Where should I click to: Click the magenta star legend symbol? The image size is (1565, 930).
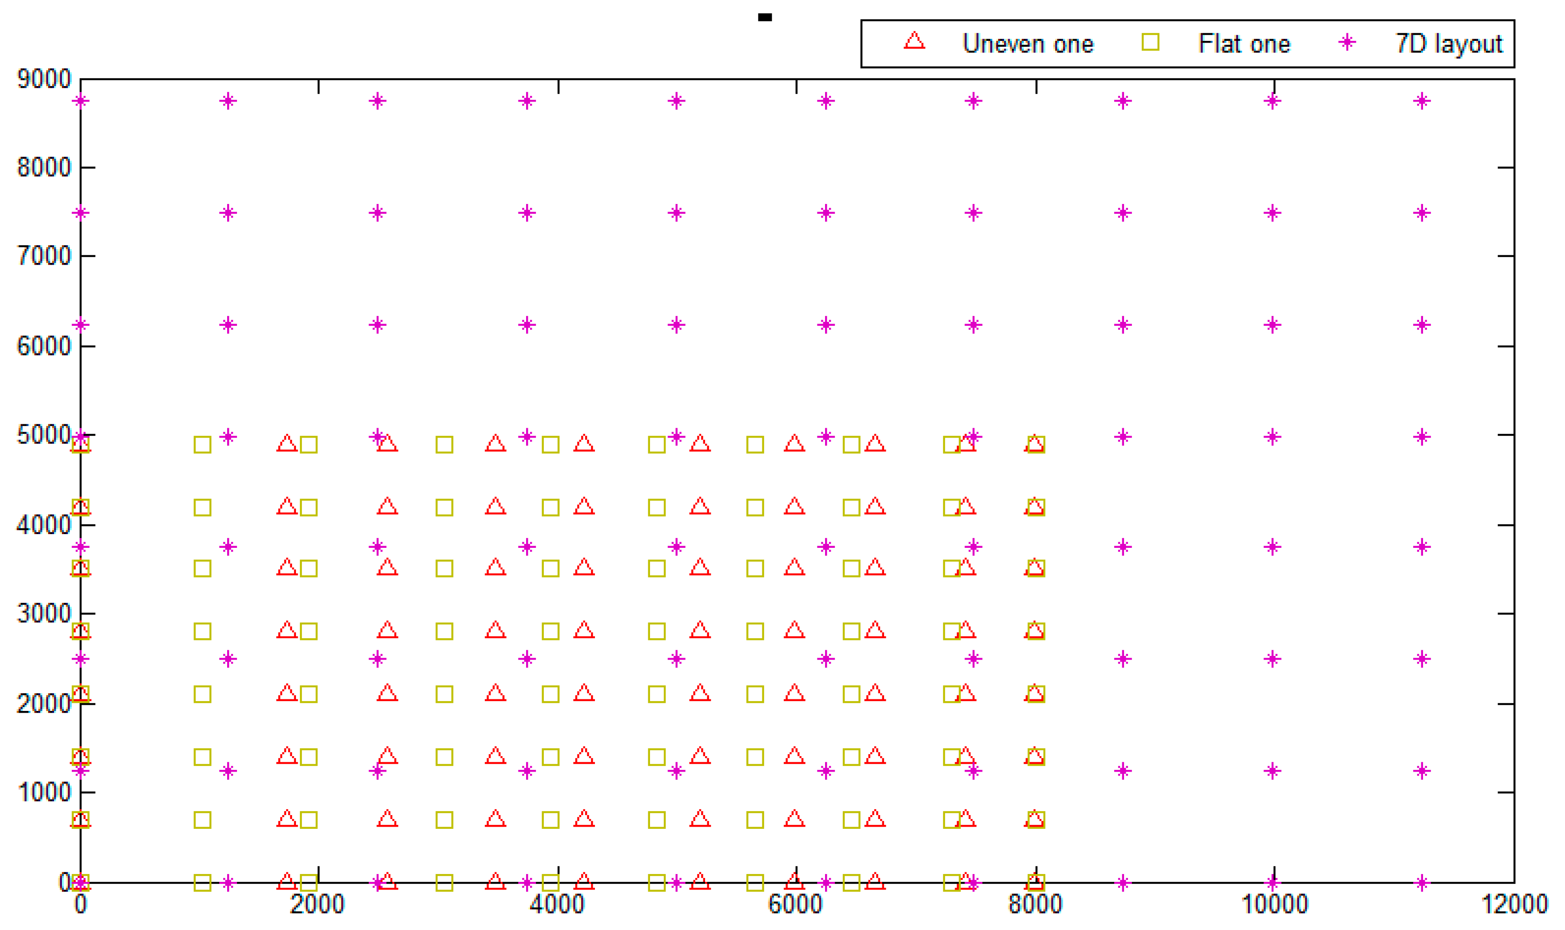click(x=1346, y=42)
